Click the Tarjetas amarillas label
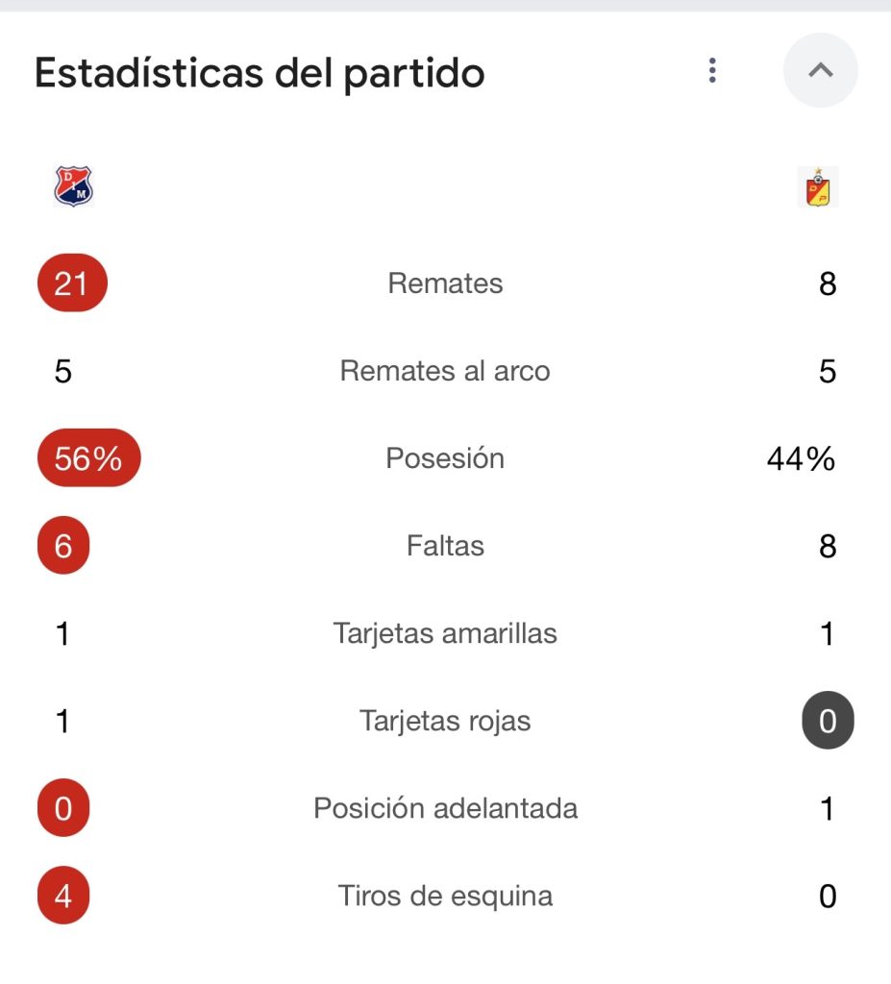Image resolution: width=891 pixels, height=984 pixels. pos(445,633)
